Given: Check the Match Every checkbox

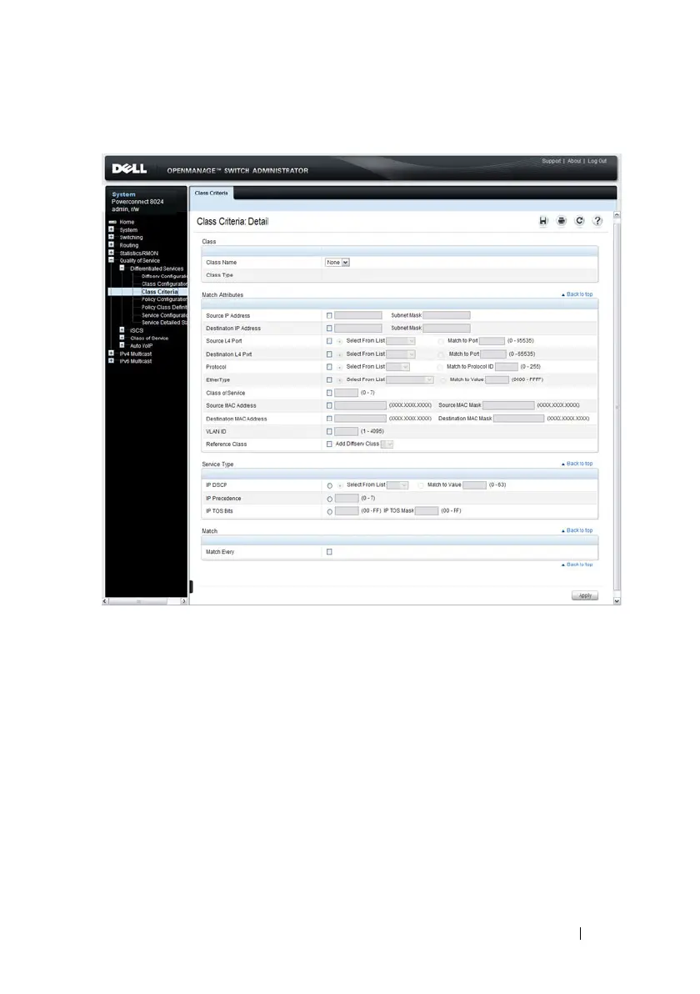Looking at the screenshot, I should click(x=329, y=552).
